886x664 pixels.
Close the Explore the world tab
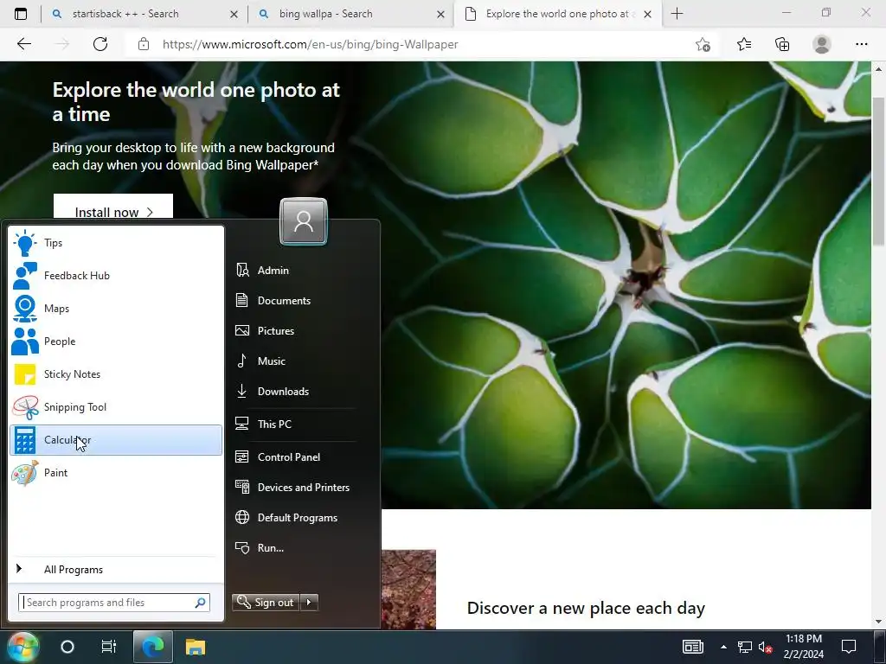(x=647, y=15)
